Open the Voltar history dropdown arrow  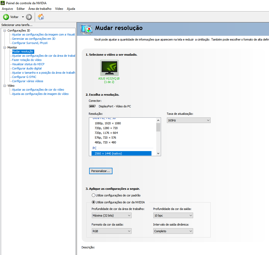(23, 17)
